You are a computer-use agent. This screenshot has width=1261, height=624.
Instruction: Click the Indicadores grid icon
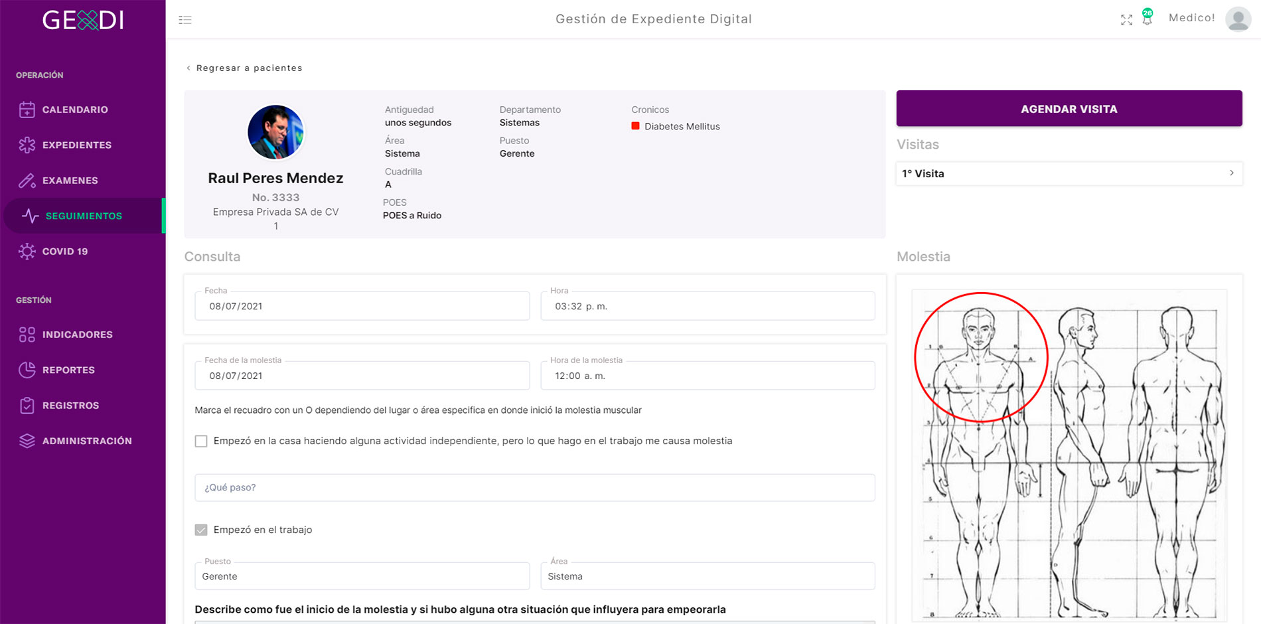27,335
